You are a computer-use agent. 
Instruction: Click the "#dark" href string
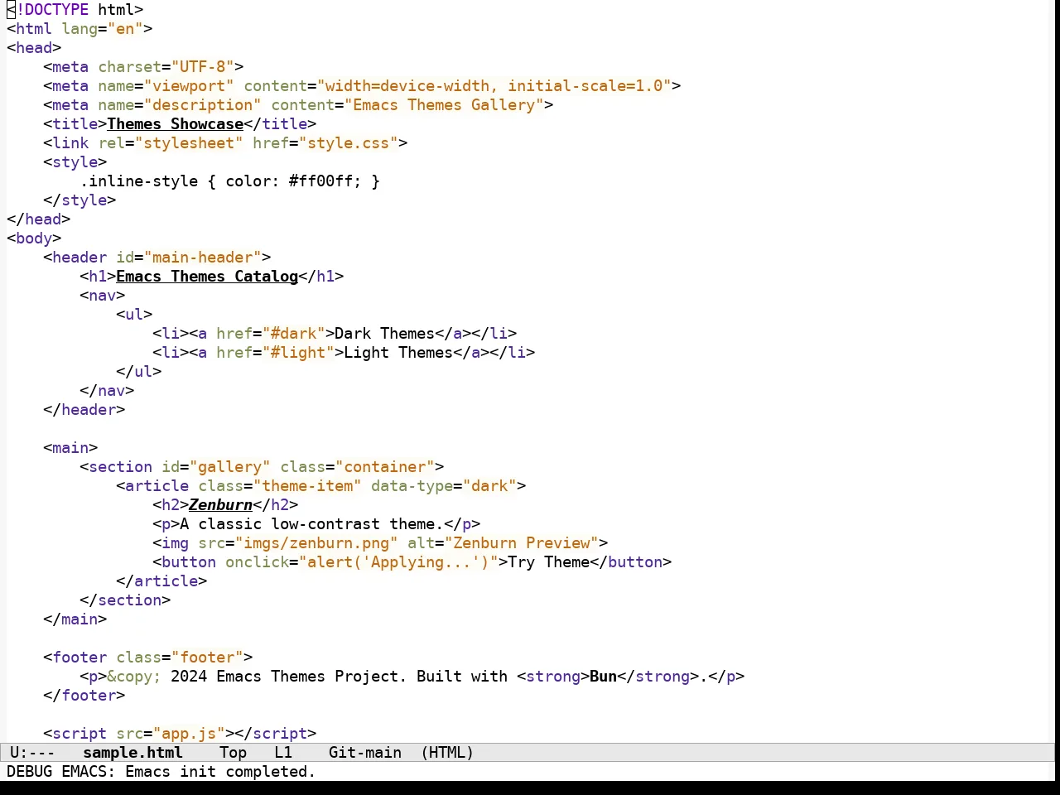pos(294,334)
